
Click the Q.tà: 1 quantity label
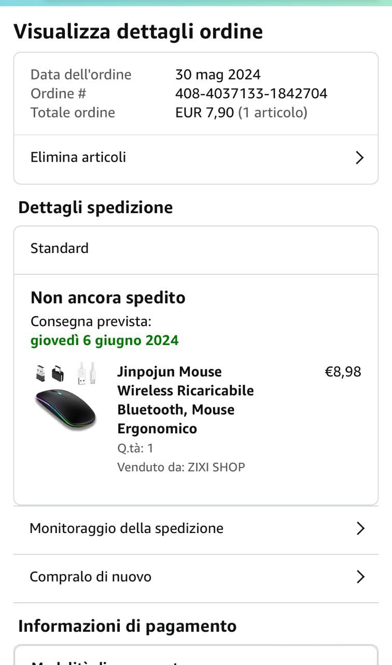tap(135, 448)
